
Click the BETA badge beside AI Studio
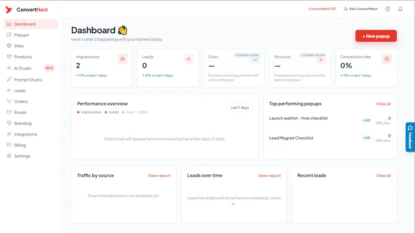(49, 68)
